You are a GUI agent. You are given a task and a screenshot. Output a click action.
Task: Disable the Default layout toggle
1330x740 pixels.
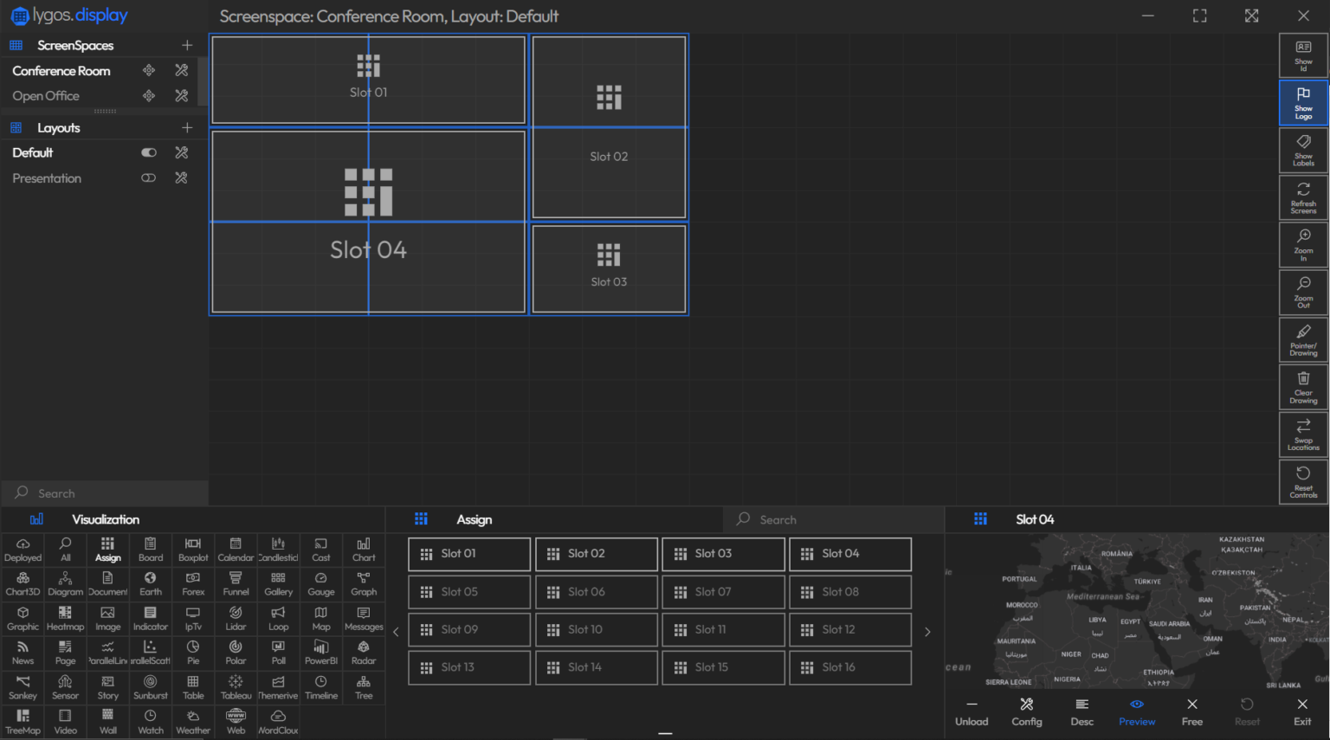click(x=148, y=152)
